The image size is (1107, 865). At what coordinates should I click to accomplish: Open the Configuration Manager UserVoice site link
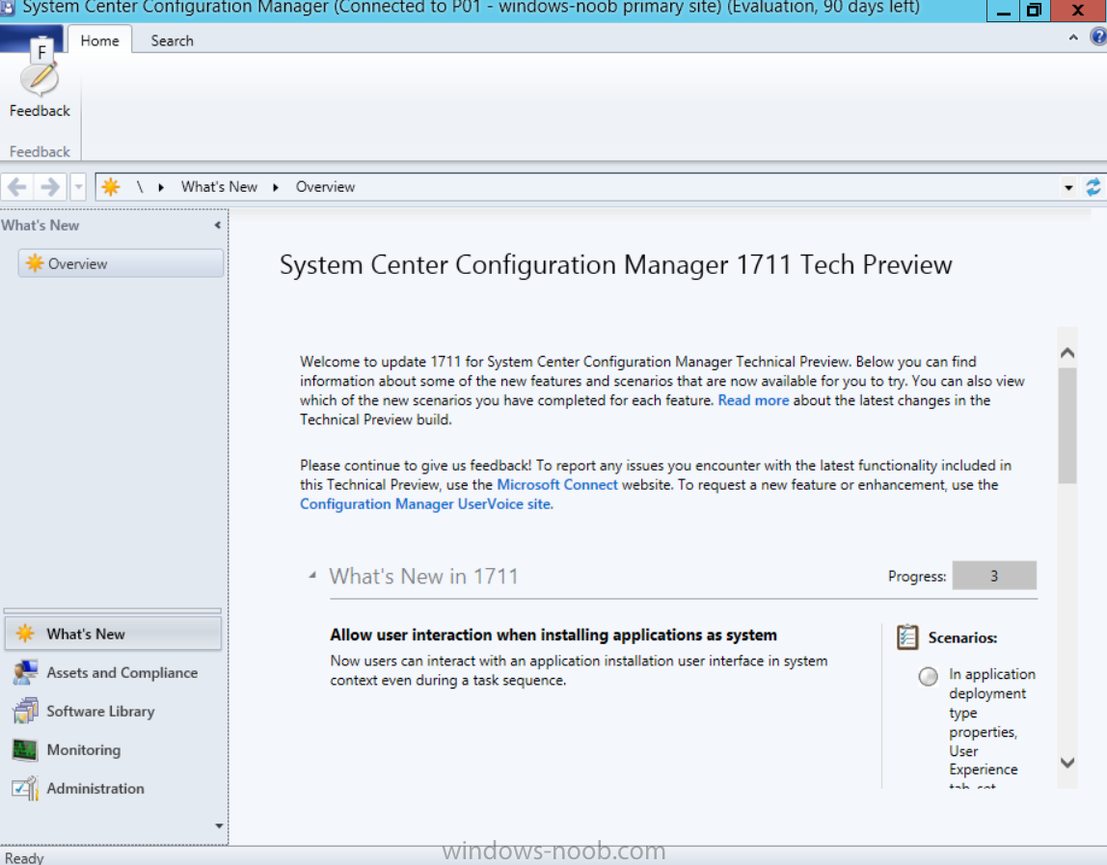click(x=425, y=504)
